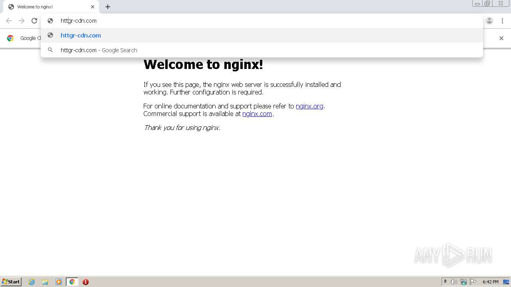The image size is (511, 287).
Task: Close the Welcome to nginx! tab
Action: 93,7
